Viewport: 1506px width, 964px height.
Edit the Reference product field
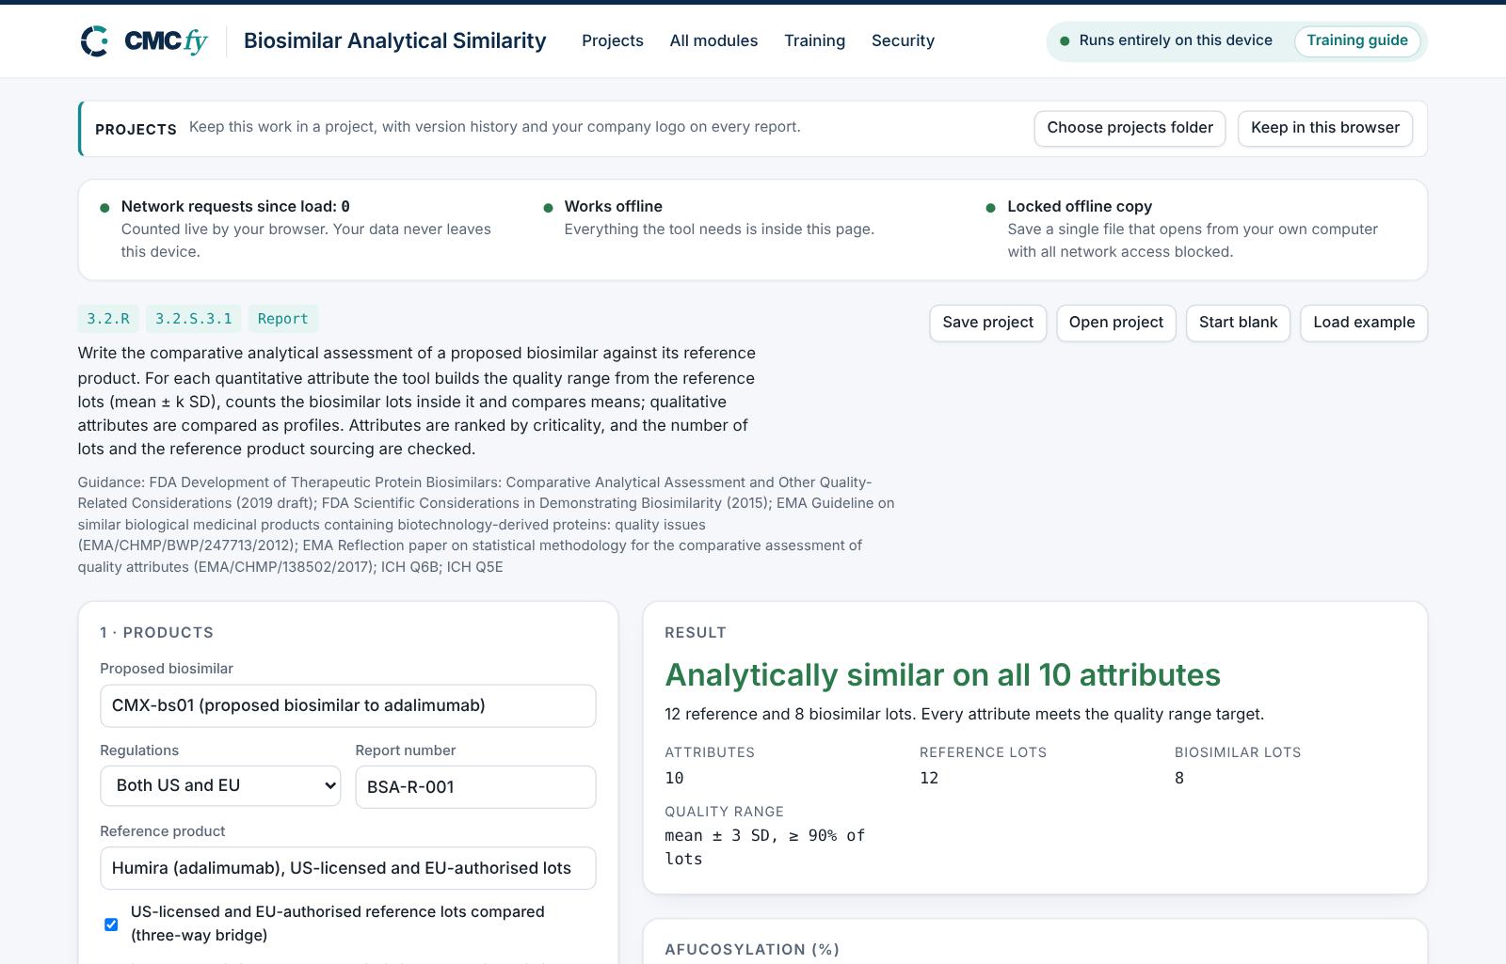pyautogui.click(x=348, y=868)
